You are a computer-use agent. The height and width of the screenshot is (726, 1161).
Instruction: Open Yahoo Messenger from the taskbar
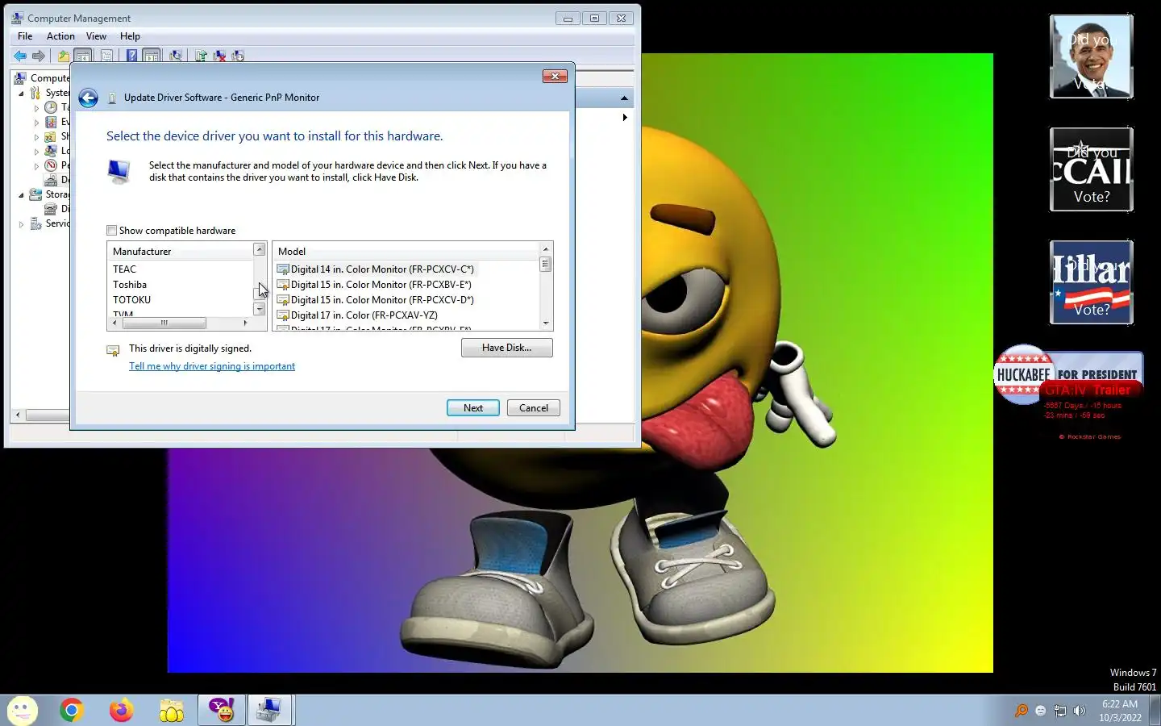[221, 710]
